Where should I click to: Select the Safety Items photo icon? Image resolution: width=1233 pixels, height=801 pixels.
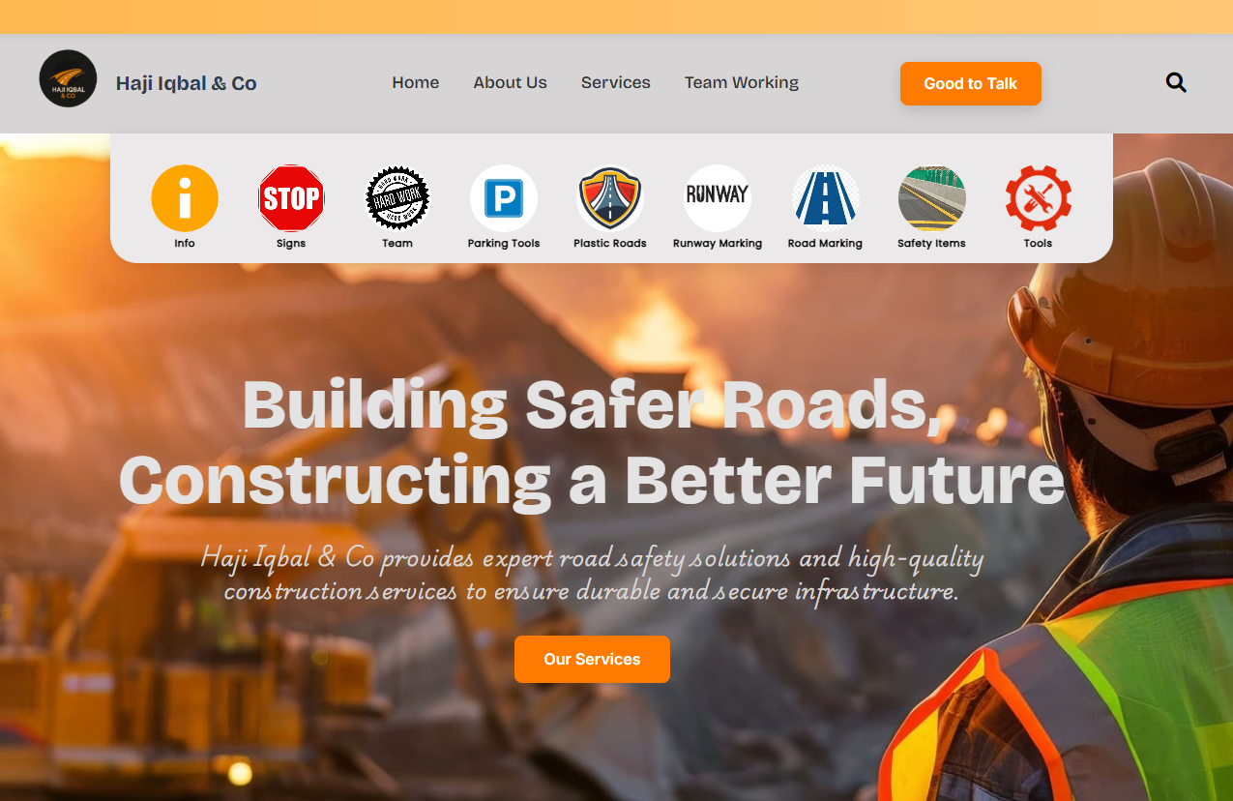[x=931, y=198]
